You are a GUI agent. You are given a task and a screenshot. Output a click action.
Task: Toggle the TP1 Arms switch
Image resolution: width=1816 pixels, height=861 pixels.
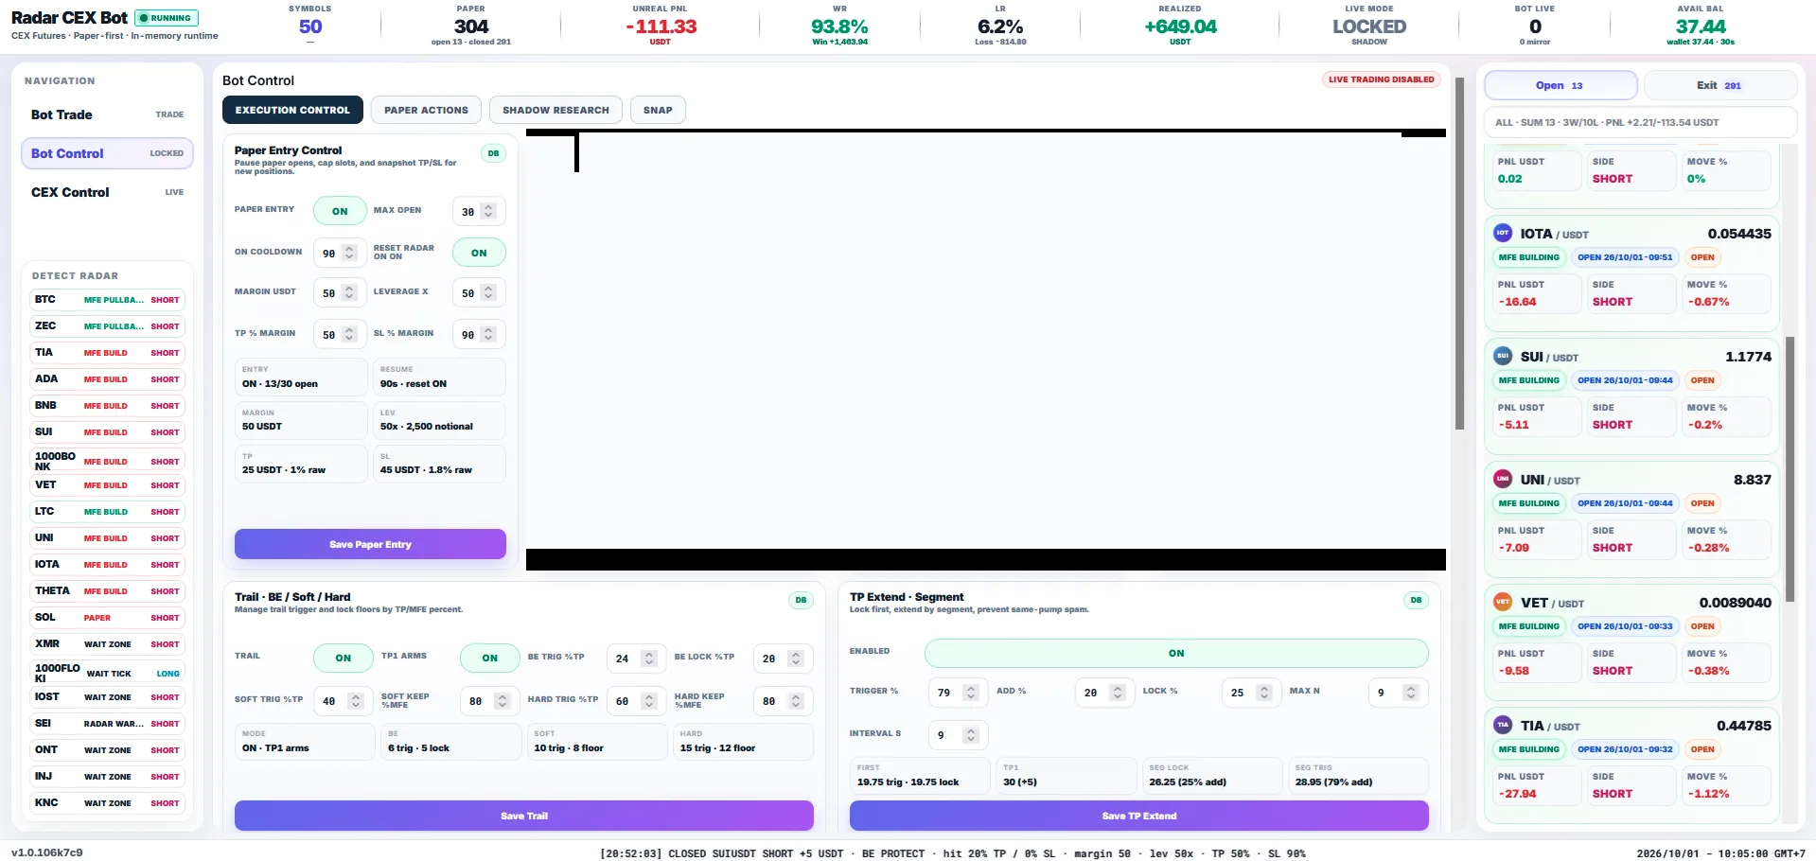point(489,658)
